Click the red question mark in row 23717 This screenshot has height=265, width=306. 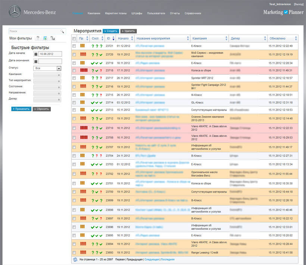(101, 78)
